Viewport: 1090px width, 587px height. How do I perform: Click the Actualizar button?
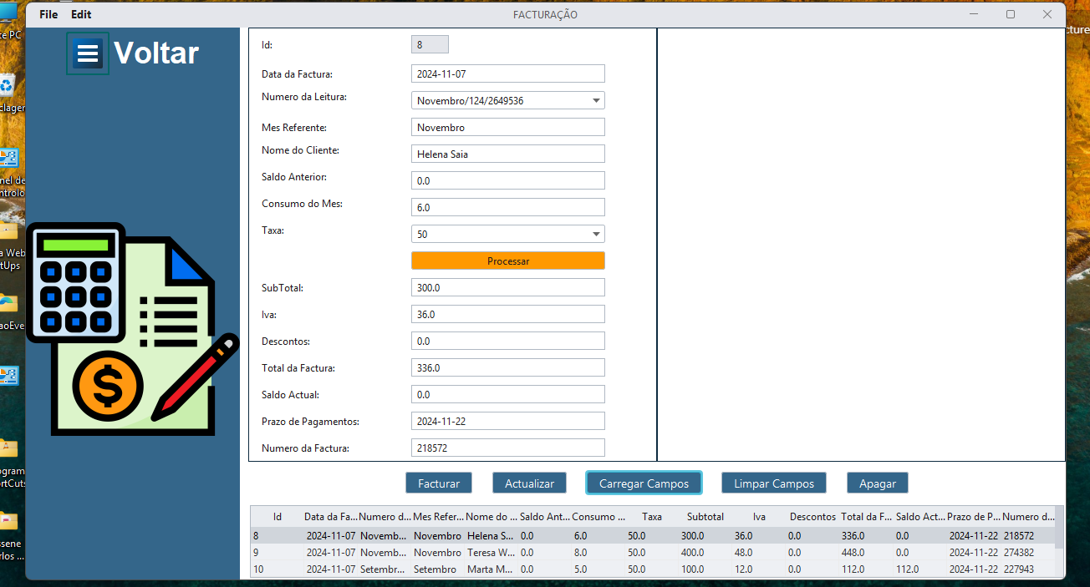point(529,483)
